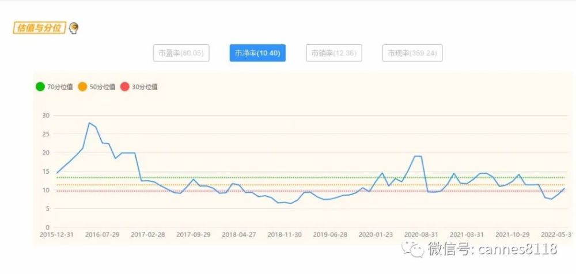Toggle the red 30分位值 legend dot
The height and width of the screenshot is (274, 576).
tap(125, 87)
